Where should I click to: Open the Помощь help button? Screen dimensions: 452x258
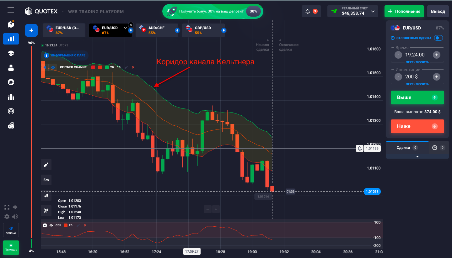(x=11, y=248)
